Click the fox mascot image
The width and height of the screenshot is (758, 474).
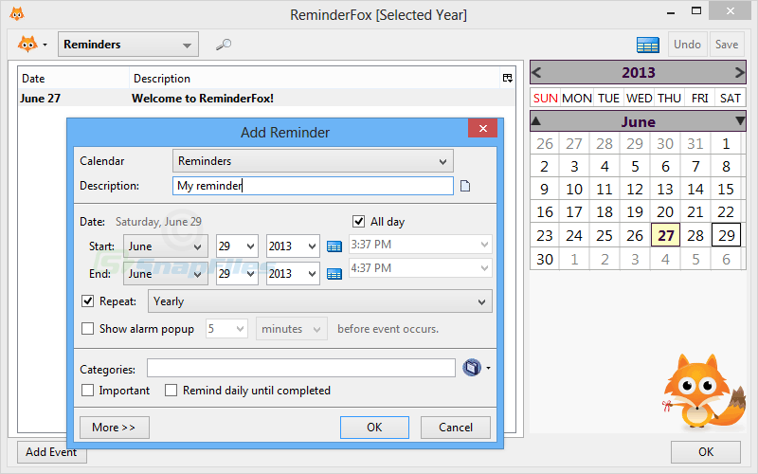tap(703, 392)
